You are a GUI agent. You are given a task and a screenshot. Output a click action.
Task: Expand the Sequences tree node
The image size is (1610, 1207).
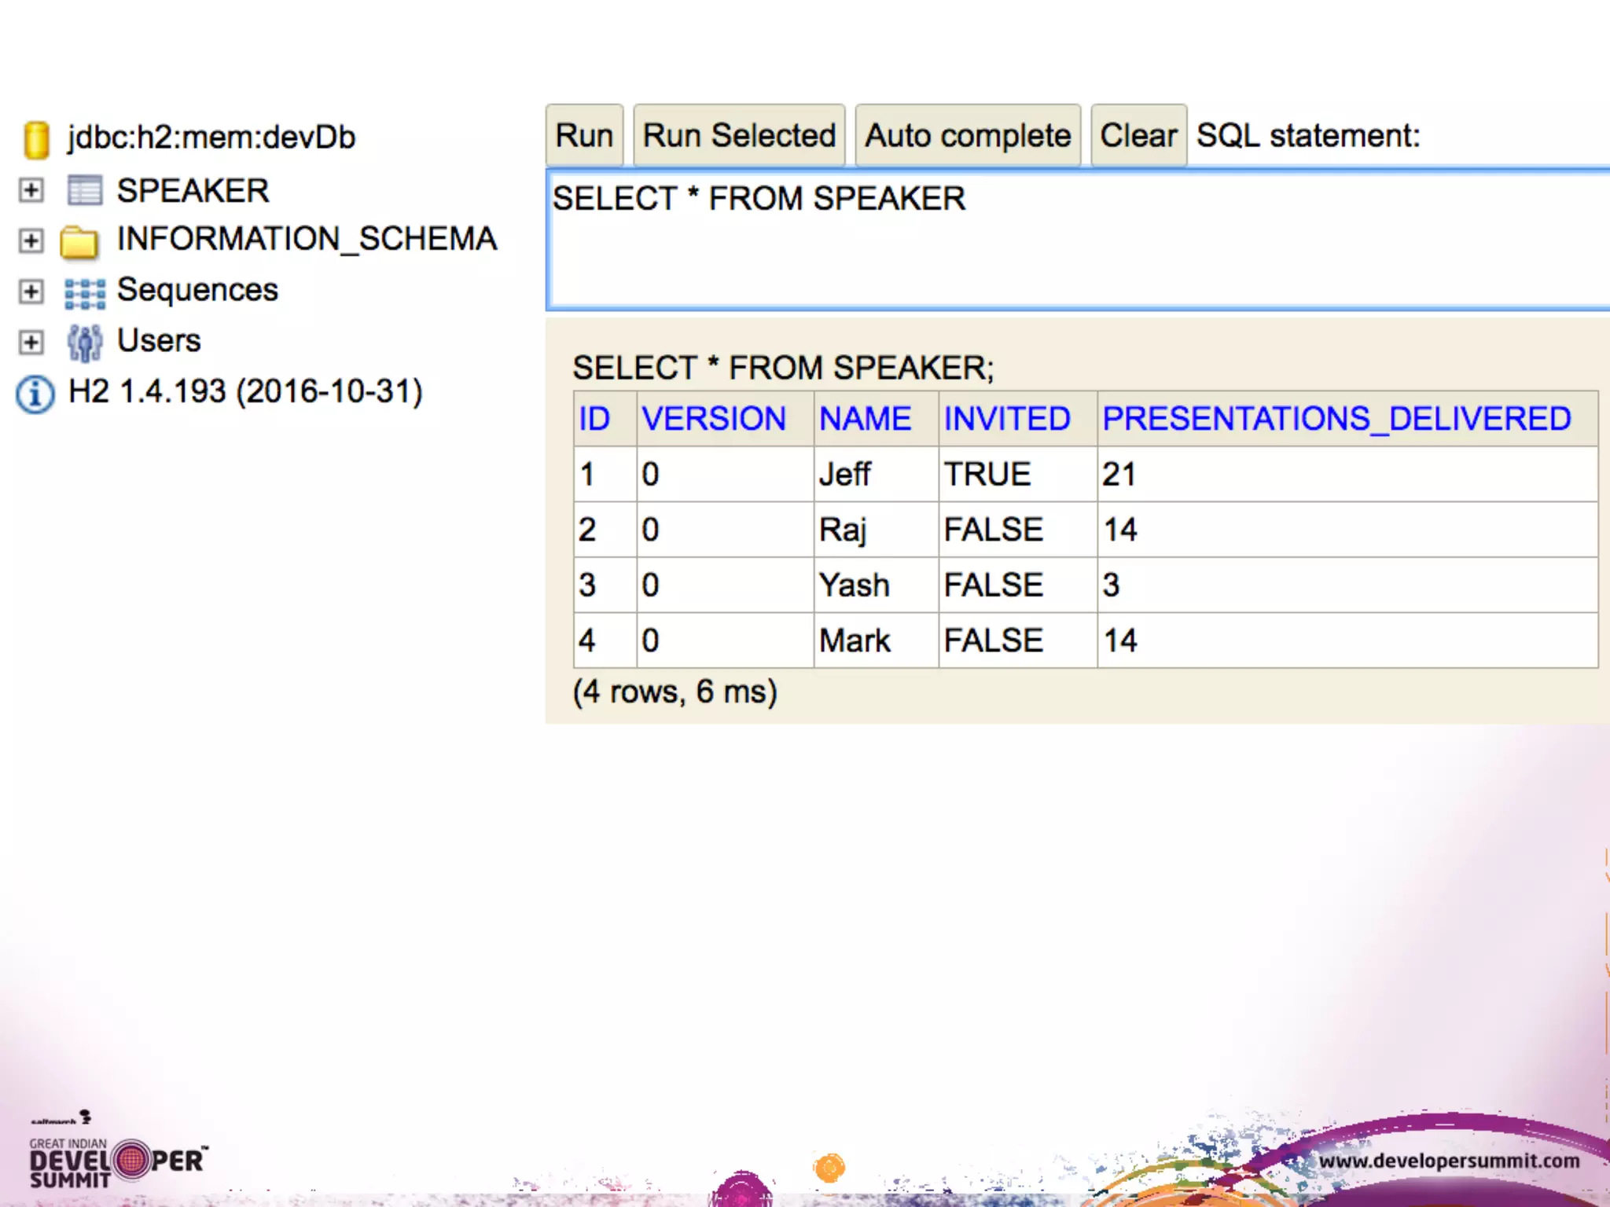tap(31, 292)
